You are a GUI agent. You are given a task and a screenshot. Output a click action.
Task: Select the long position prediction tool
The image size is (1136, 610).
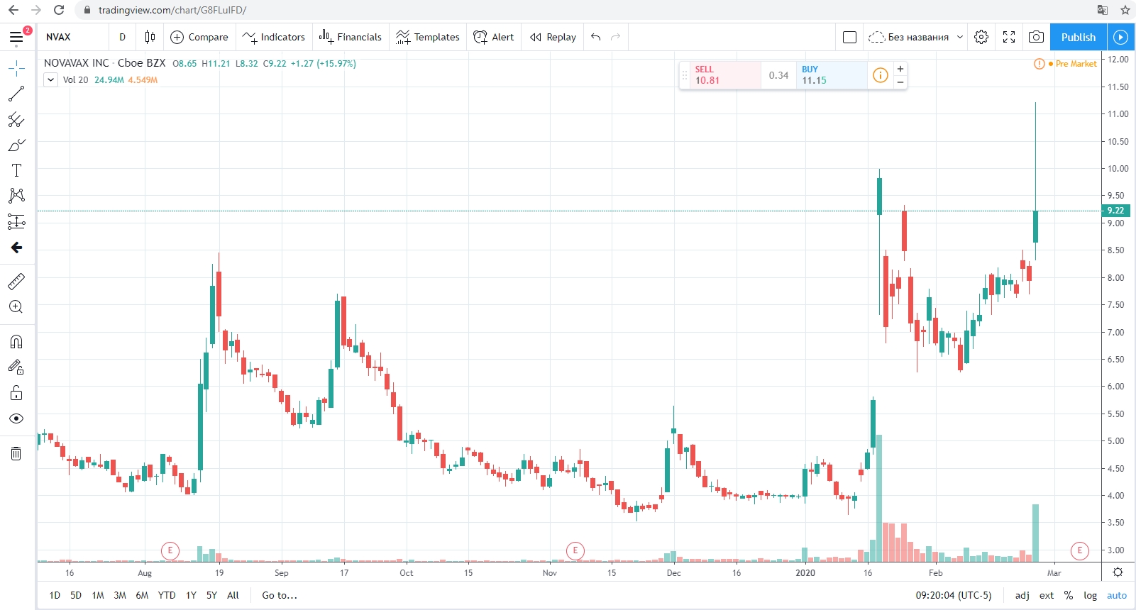(x=16, y=221)
